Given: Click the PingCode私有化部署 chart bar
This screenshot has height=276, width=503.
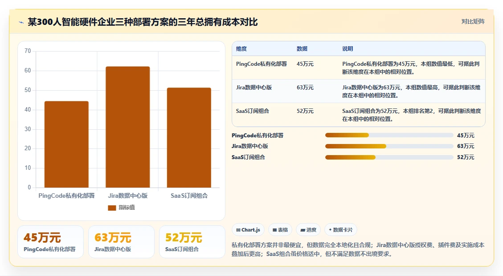Looking at the screenshot, I should [66, 144].
